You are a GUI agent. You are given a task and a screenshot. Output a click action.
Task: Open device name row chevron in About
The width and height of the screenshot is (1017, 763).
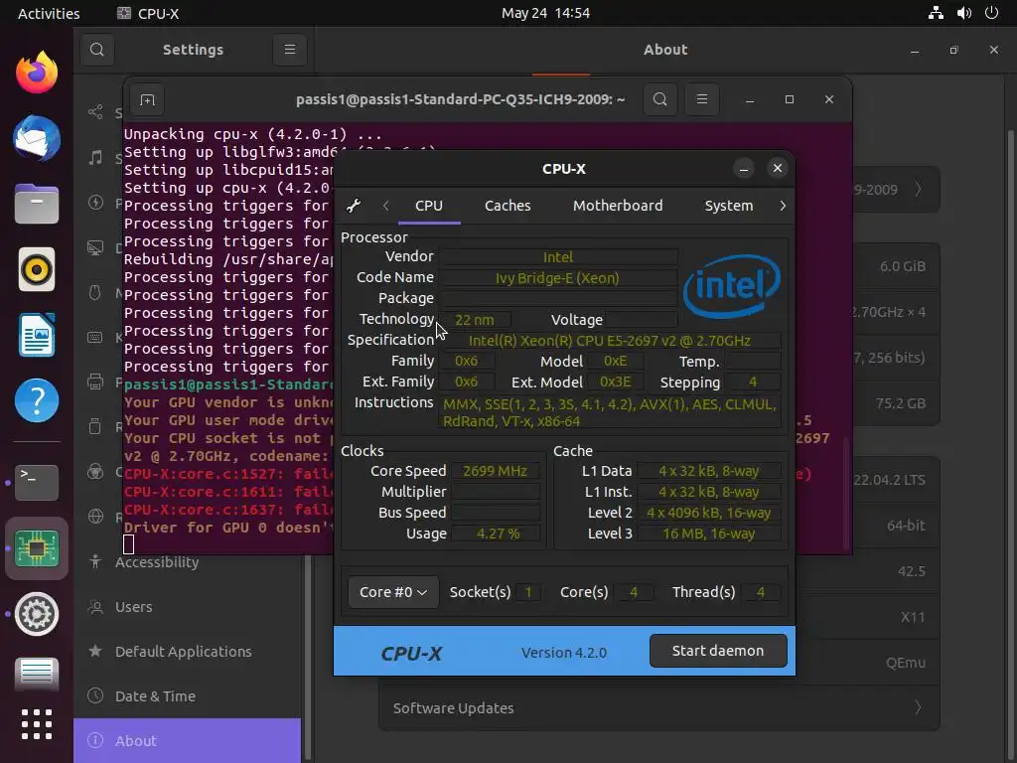click(x=918, y=190)
